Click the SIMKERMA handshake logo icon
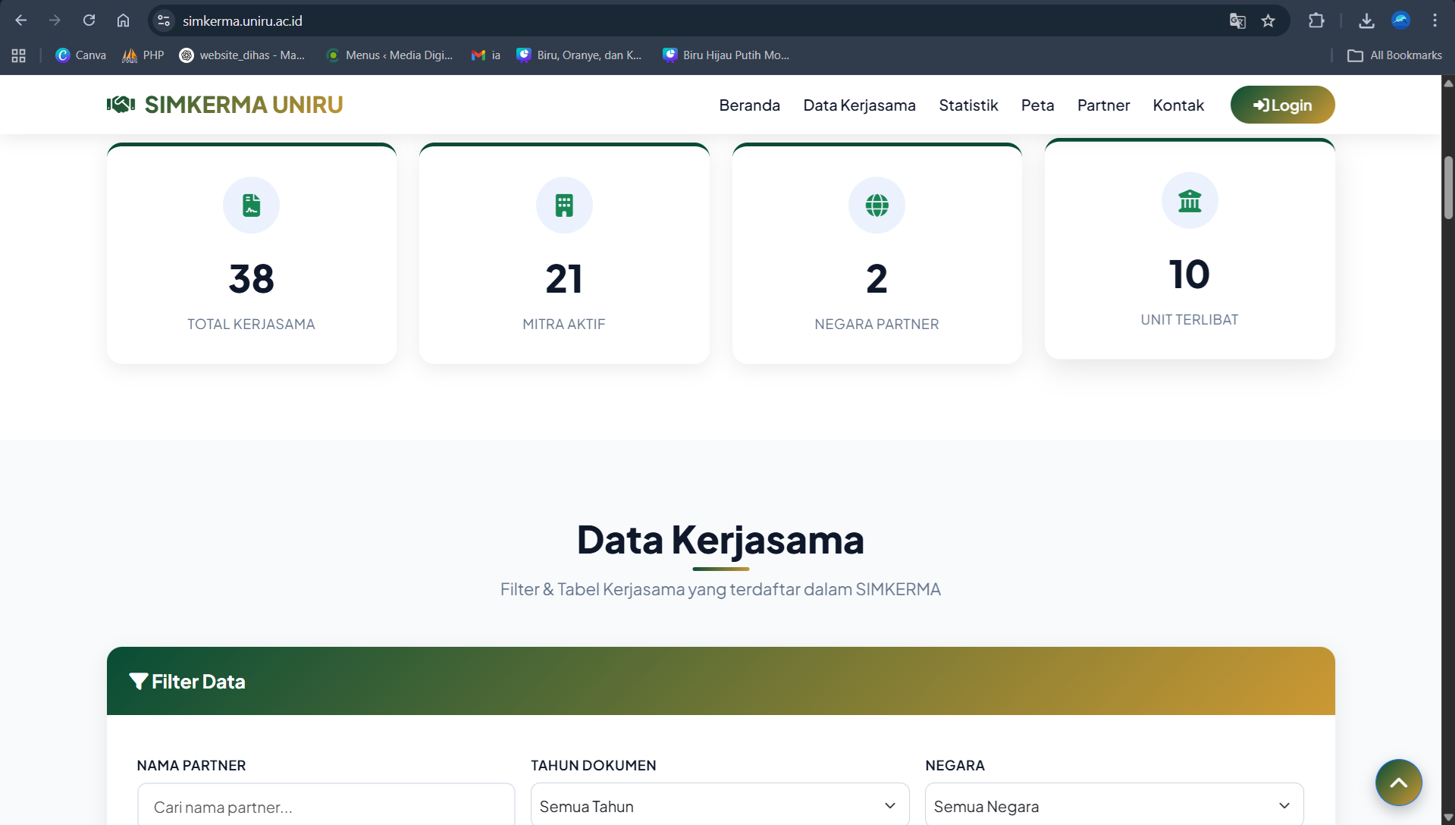 121,105
